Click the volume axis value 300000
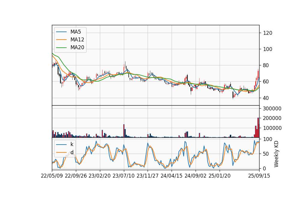Screen dimensions: 288x207 [x=272, y=109]
